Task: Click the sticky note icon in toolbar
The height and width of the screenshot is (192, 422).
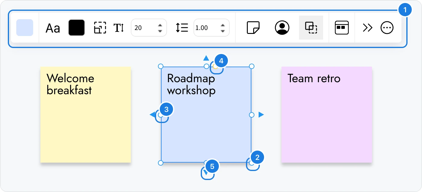Action: click(x=253, y=28)
